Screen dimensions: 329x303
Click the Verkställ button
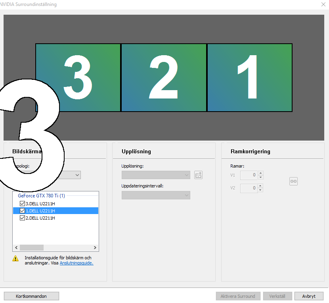[x=277, y=296]
